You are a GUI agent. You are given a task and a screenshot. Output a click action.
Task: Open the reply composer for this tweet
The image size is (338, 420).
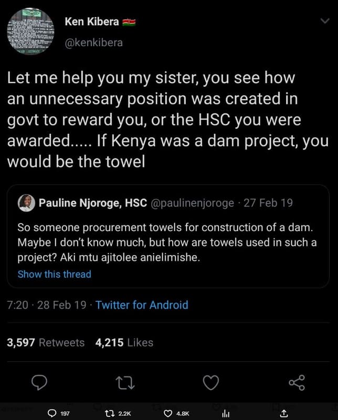tap(39, 383)
